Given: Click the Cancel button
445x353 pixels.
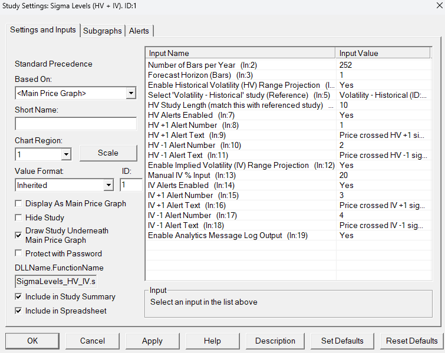Looking at the screenshot, I should click(93, 341).
